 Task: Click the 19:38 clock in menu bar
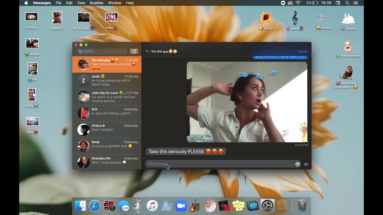click(326, 3)
